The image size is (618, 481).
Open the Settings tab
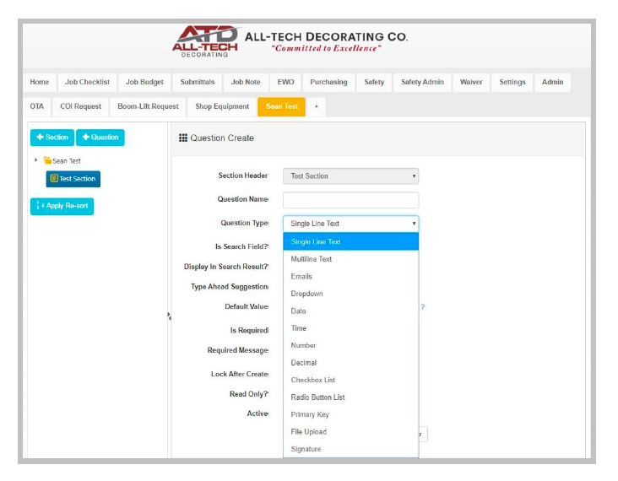(512, 83)
